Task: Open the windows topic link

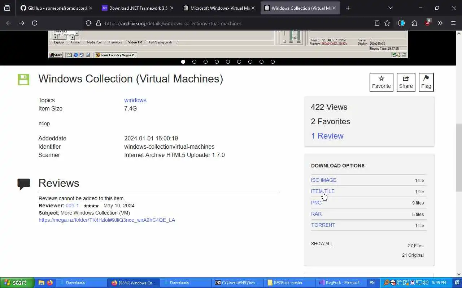Action: 135,100
